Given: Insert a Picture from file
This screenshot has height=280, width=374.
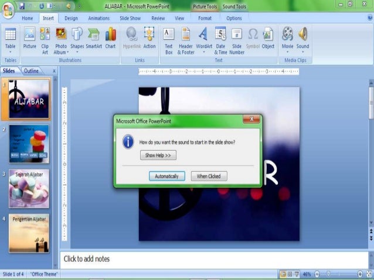Looking at the screenshot, I should pyautogui.click(x=29, y=38).
